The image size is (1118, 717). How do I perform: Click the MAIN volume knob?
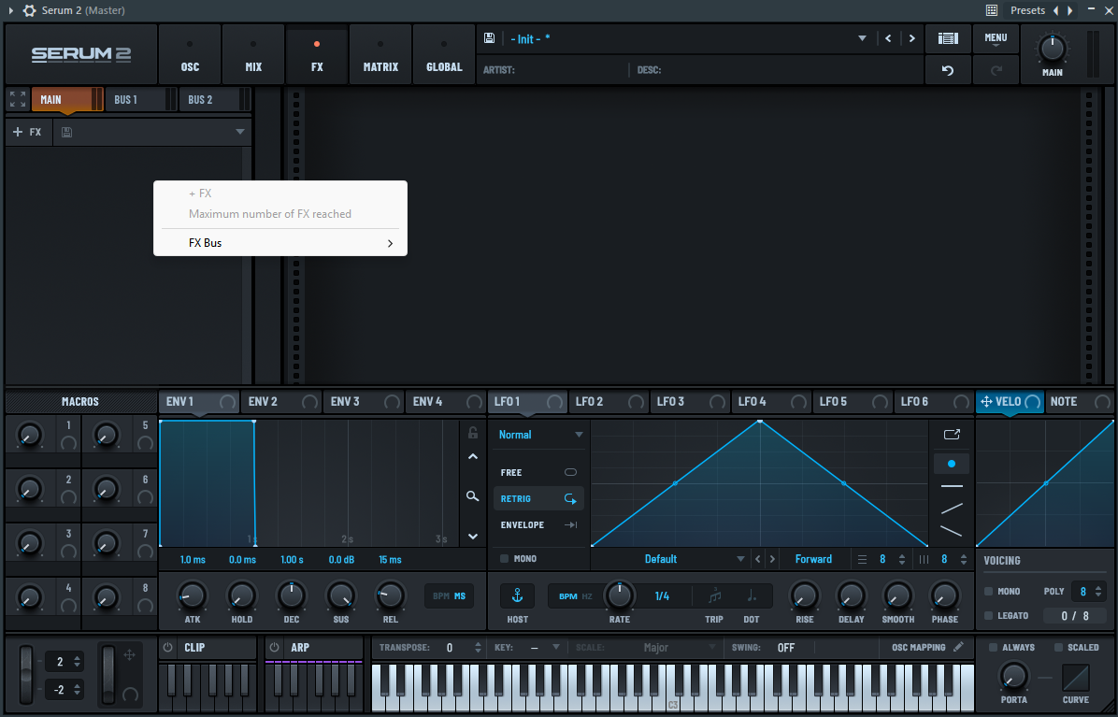[x=1053, y=49]
